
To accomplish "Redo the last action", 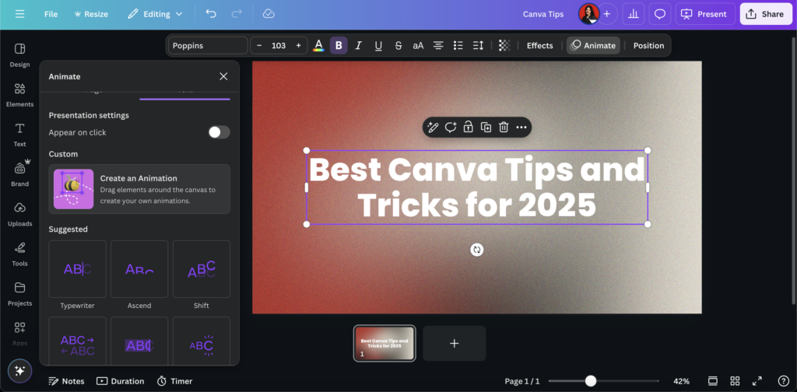I will [237, 14].
